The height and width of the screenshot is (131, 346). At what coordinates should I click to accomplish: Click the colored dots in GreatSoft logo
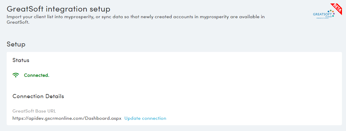tap(331, 13)
